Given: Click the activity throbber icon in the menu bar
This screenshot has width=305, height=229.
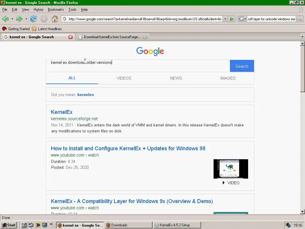Looking at the screenshot, I should pos(301,9).
